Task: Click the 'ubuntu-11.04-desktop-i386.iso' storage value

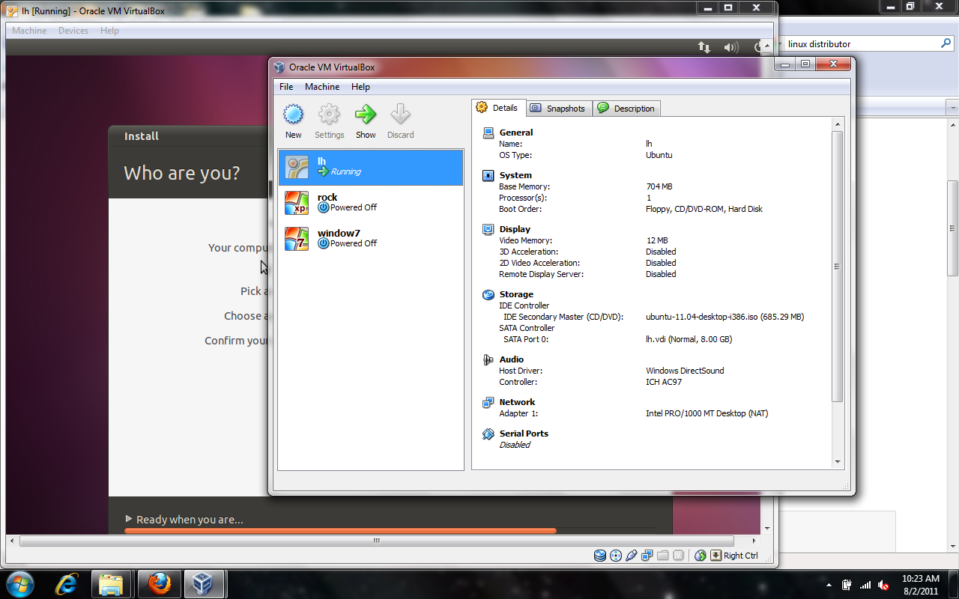Action: tap(724, 317)
